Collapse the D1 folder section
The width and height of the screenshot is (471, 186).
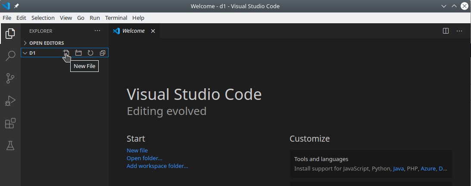pyautogui.click(x=25, y=53)
